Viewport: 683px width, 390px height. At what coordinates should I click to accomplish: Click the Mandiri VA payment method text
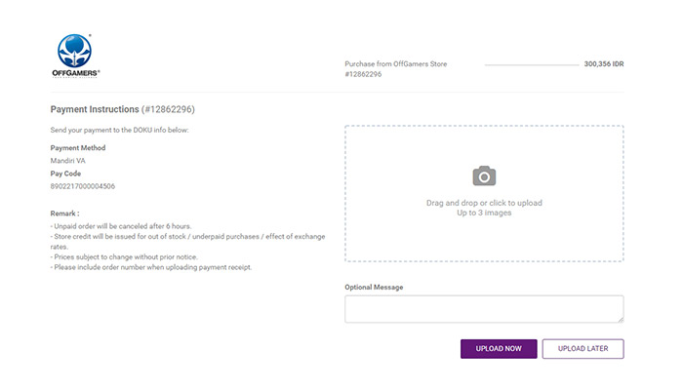[68, 161]
